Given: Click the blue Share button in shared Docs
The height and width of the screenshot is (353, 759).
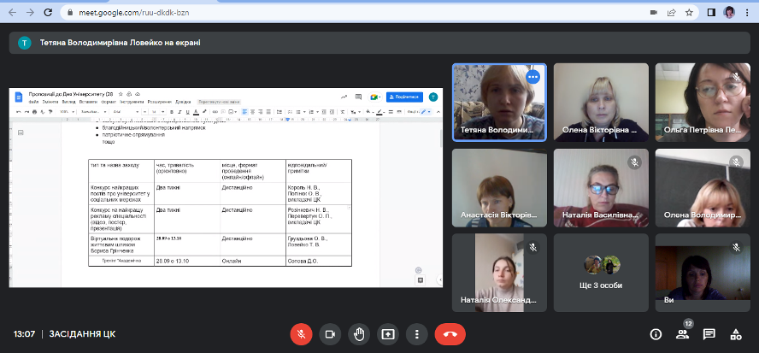Looking at the screenshot, I should click(x=404, y=97).
